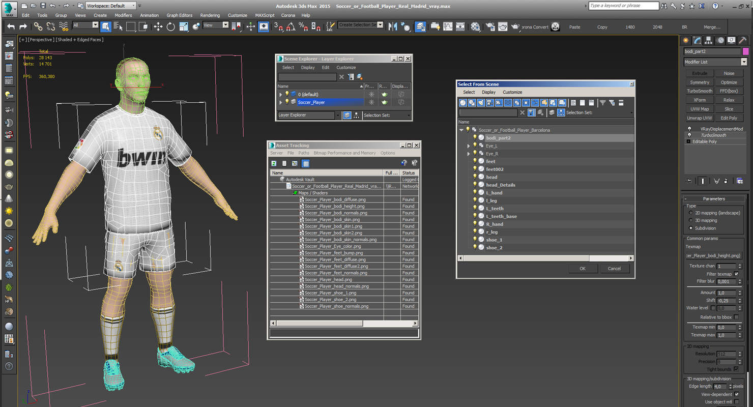Toggle the Filter texmap checkbox

coord(736,274)
